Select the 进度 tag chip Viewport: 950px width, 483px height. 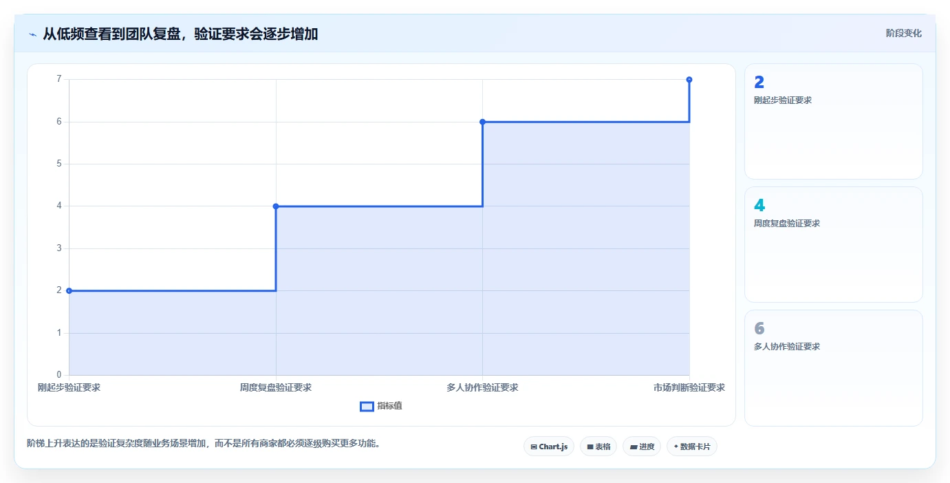(642, 447)
